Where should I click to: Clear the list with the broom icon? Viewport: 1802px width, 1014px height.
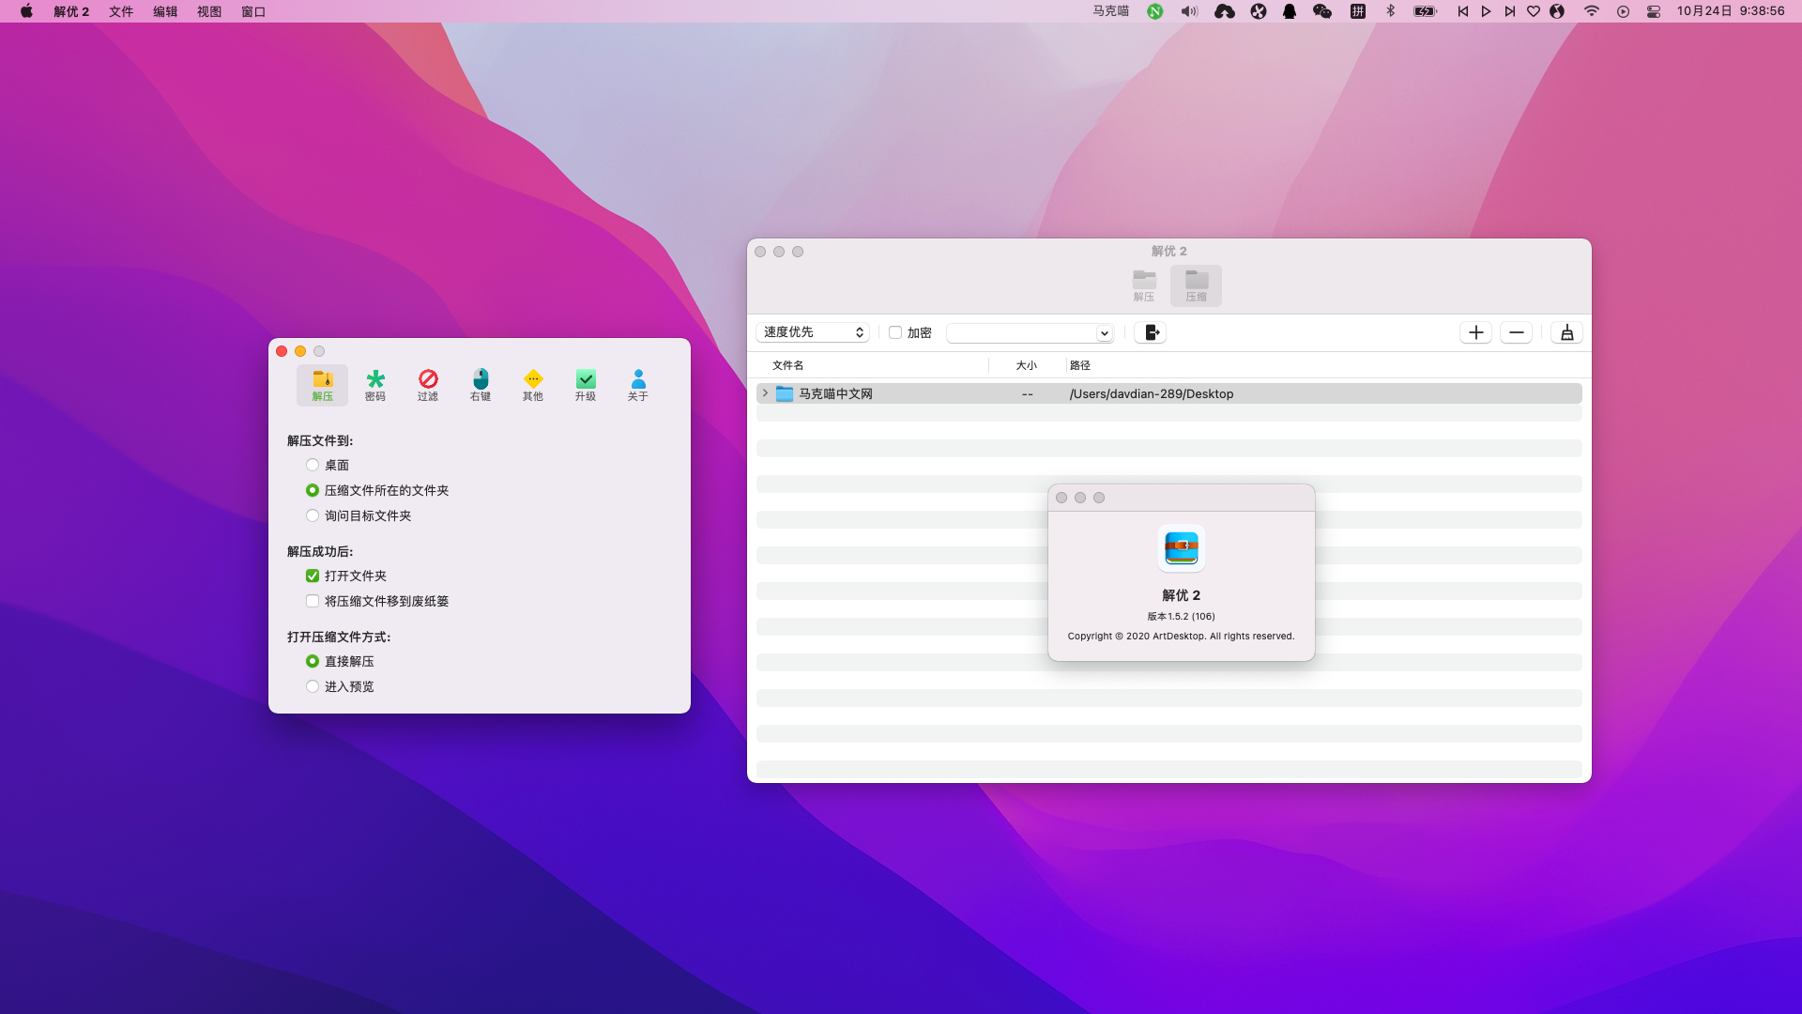pos(1567,332)
